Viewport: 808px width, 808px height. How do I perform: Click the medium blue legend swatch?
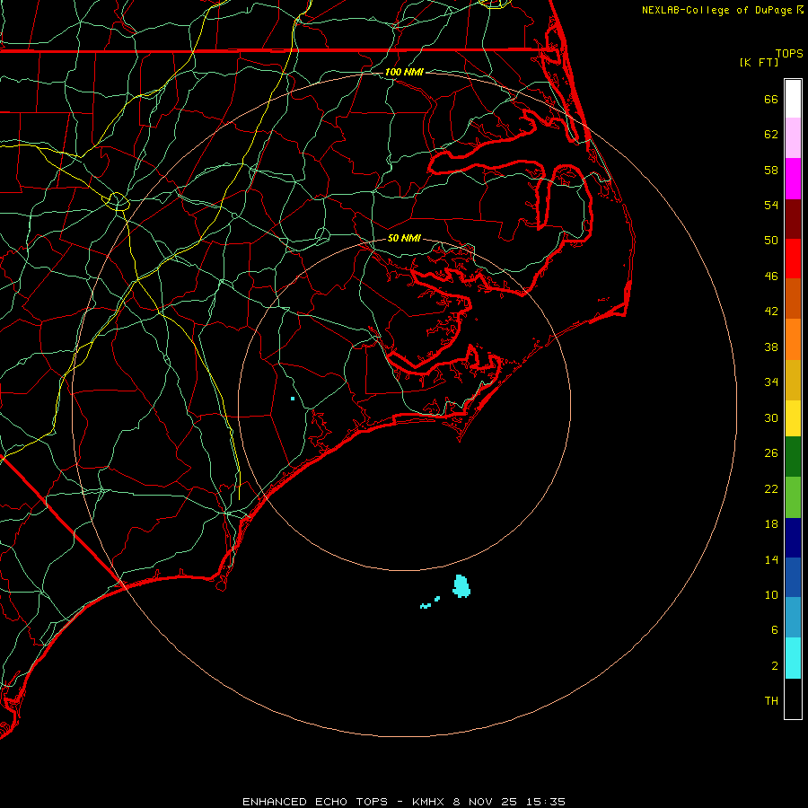pyautogui.click(x=793, y=577)
